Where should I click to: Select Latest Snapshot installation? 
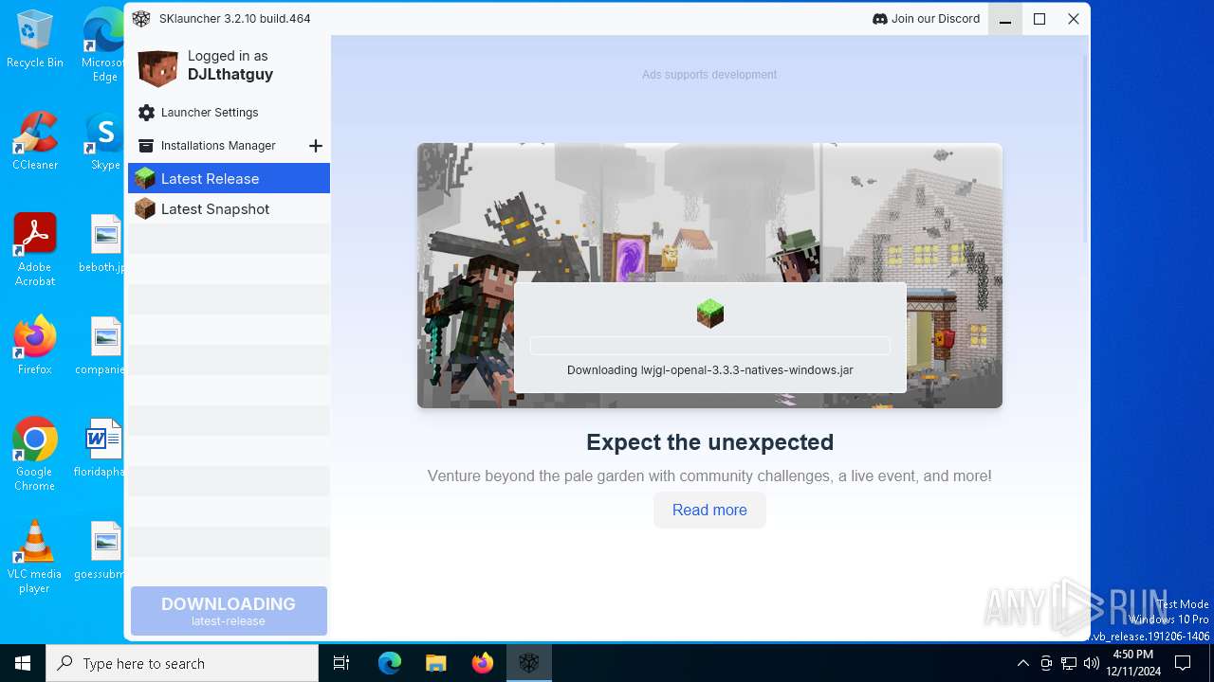pos(230,208)
